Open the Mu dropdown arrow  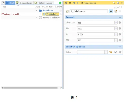[x=116, y=34]
